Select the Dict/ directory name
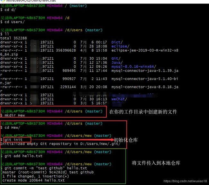Screen dimensions: 209x185 pyautogui.click(x=117, y=42)
